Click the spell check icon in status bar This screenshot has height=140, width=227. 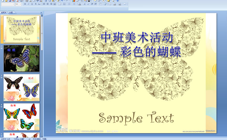tap(29, 139)
